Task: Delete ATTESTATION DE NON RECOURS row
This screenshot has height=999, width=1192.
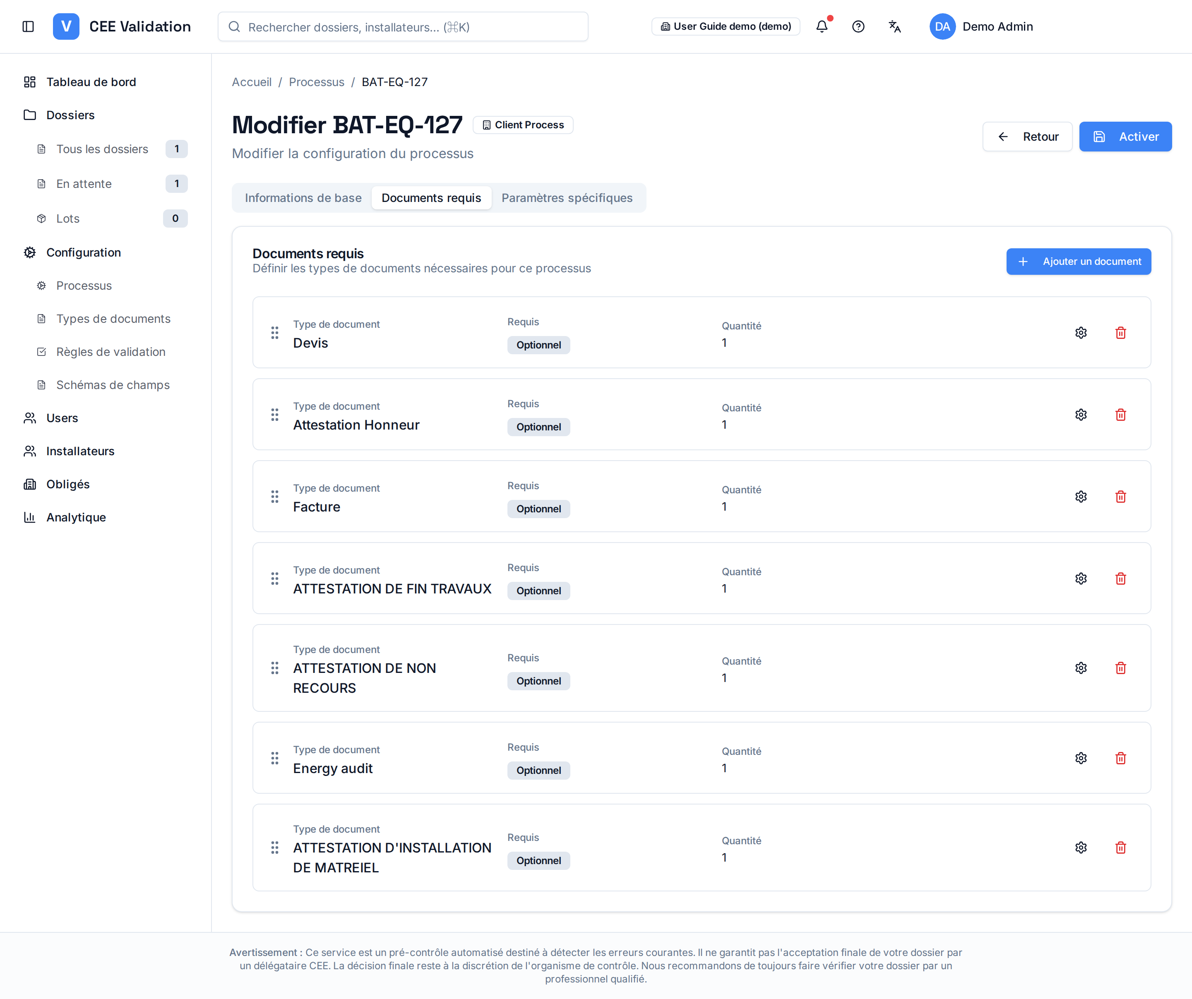Action: pyautogui.click(x=1120, y=668)
